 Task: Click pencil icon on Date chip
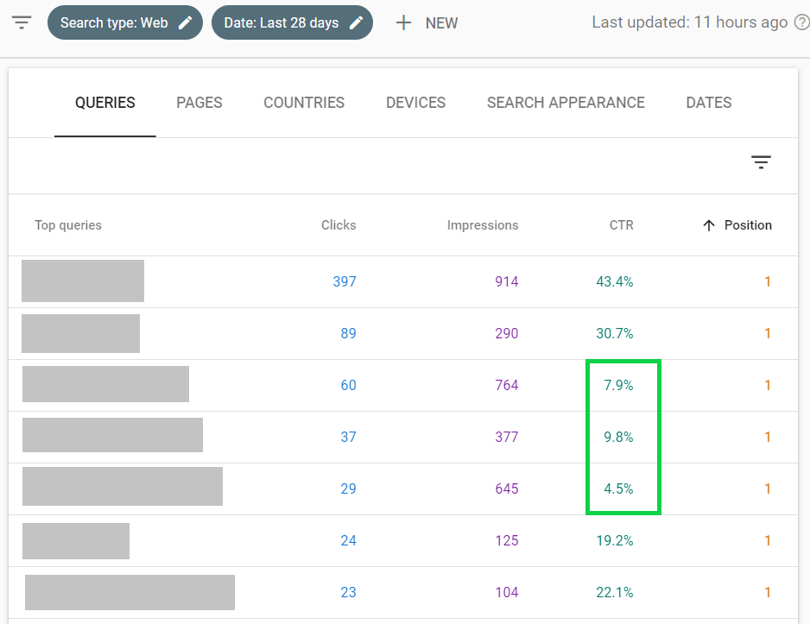pyautogui.click(x=356, y=22)
